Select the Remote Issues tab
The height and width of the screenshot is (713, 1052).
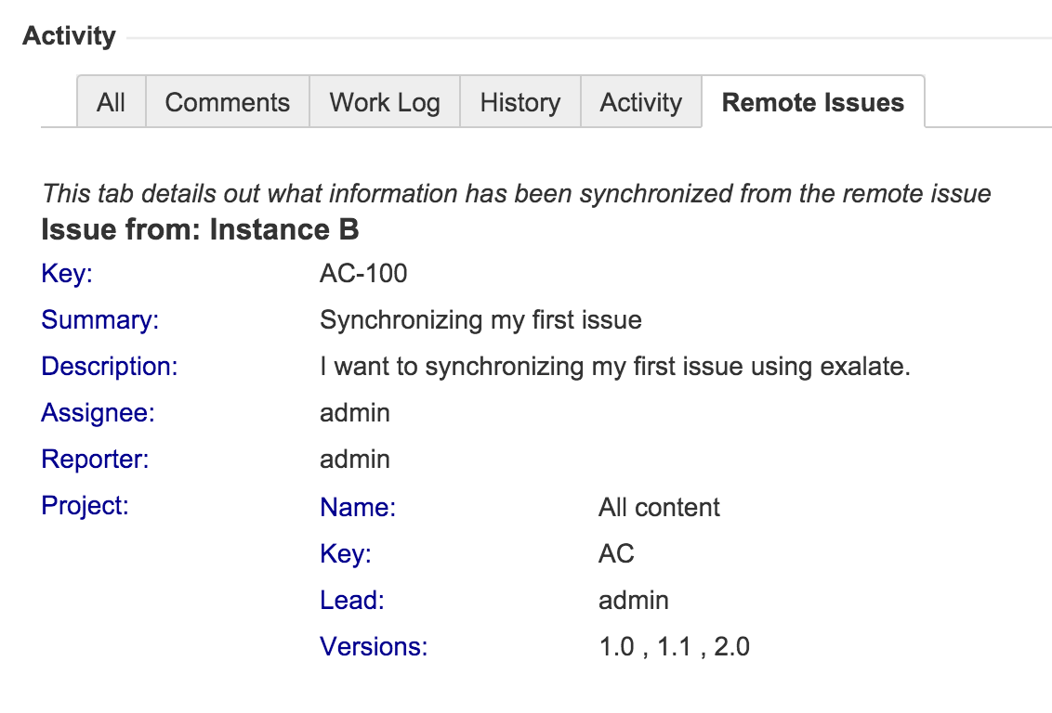pyautogui.click(x=813, y=102)
